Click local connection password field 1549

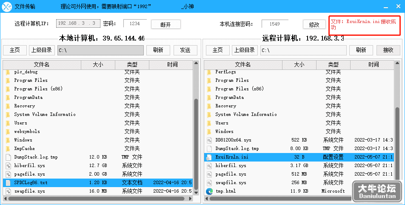coord(275,24)
